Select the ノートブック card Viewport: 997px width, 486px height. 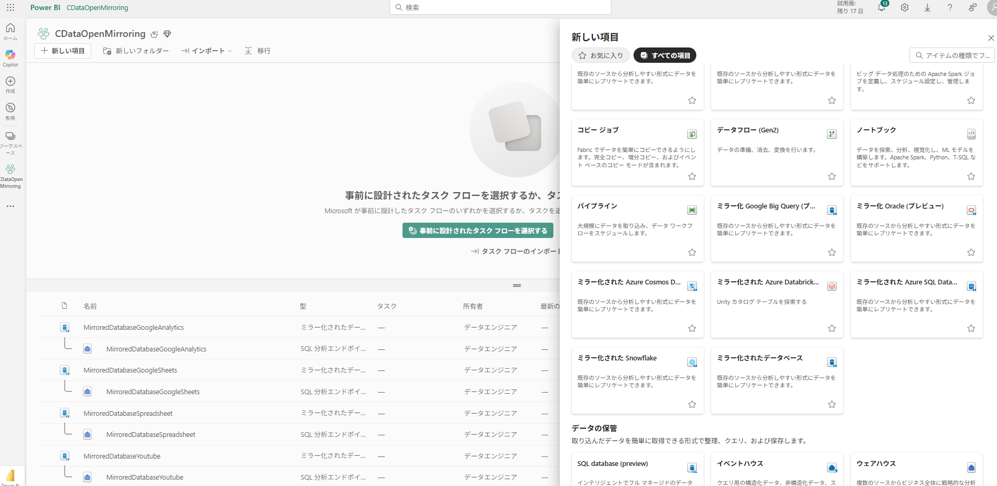tap(917, 153)
